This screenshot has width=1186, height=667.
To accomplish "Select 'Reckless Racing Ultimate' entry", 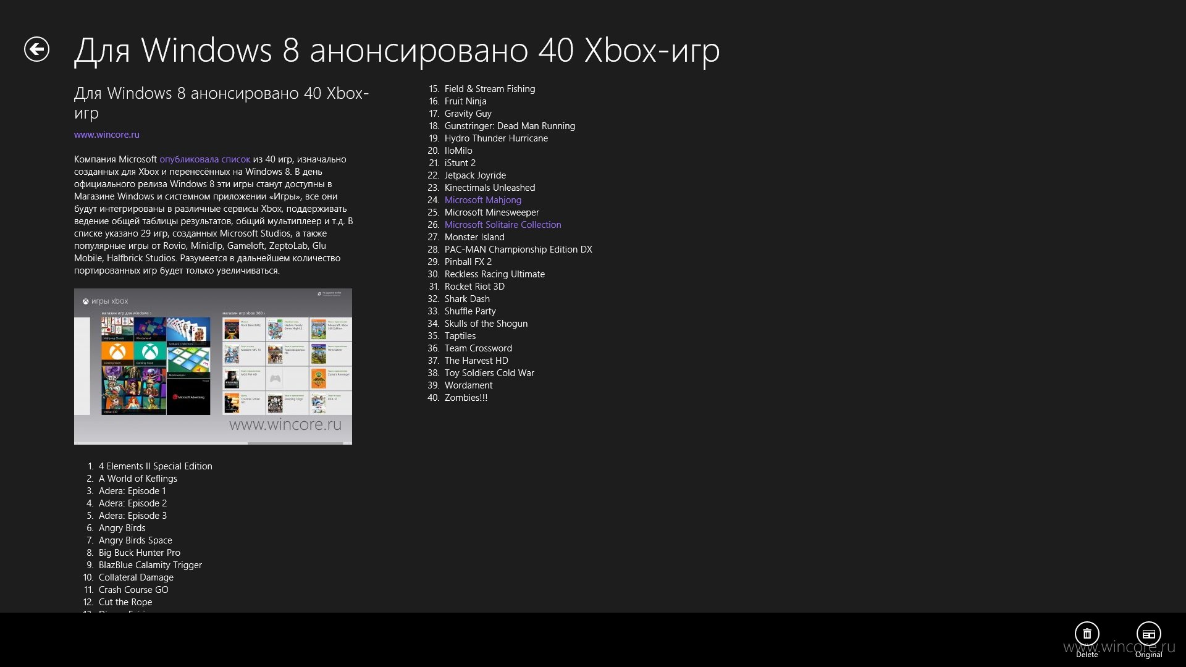I will click(495, 274).
